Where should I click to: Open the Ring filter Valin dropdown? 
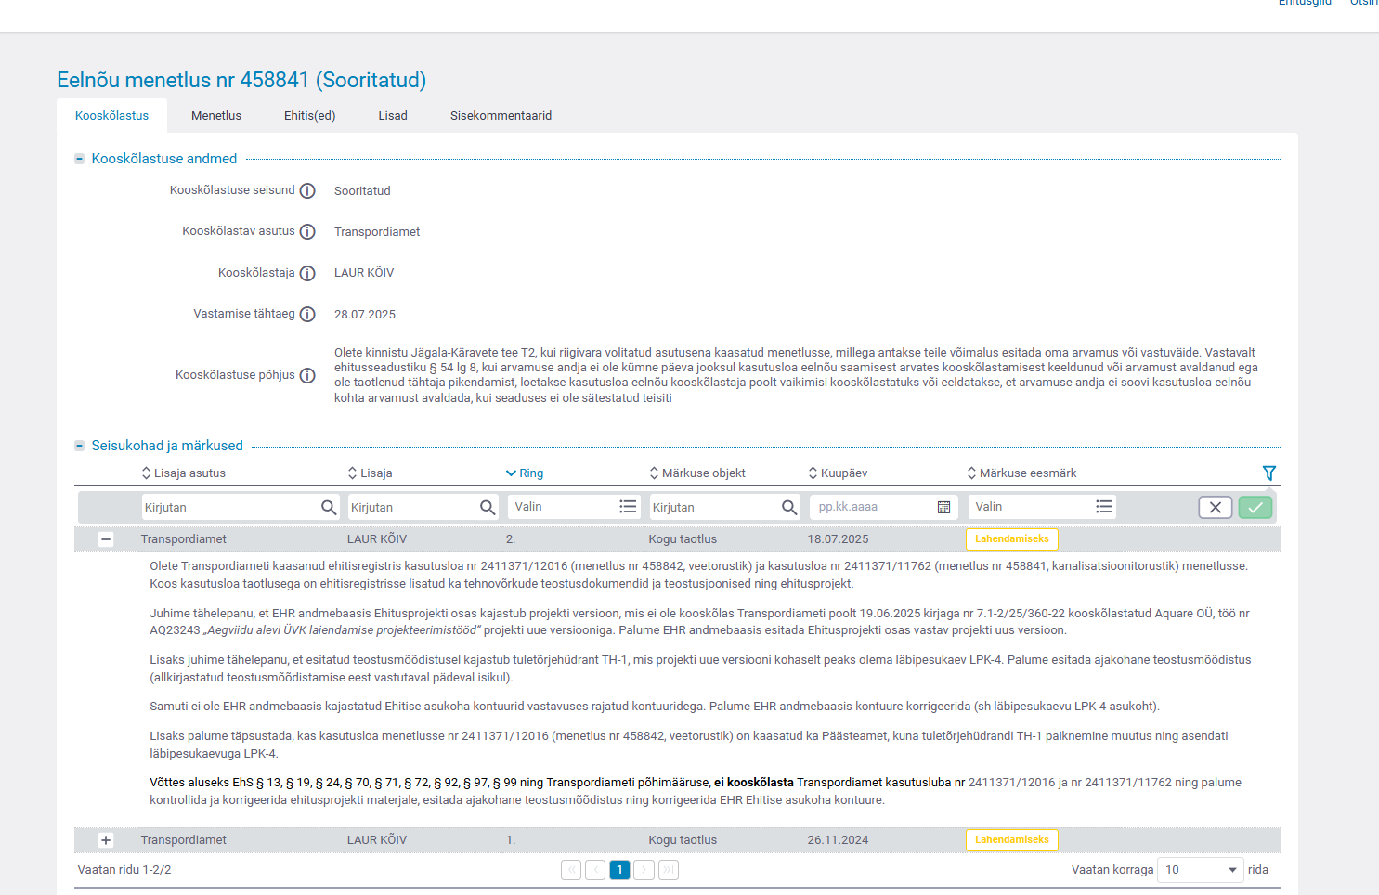pyautogui.click(x=574, y=507)
